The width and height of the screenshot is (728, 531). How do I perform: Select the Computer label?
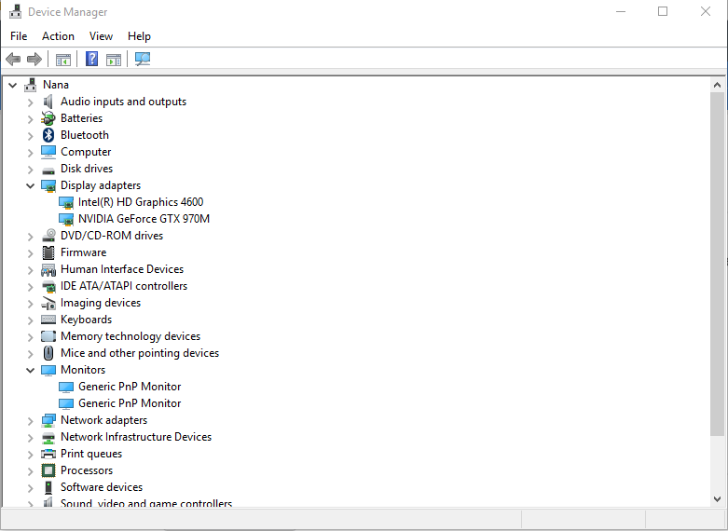click(86, 152)
